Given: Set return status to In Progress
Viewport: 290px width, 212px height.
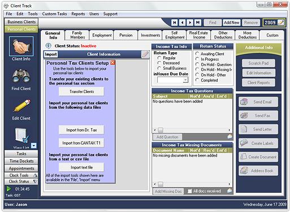Looking at the screenshot, I should pos(197,59).
